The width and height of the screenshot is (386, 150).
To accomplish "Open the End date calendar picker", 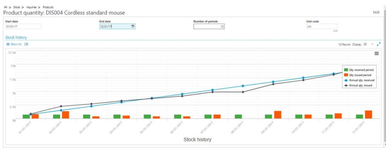I will pos(133,26).
